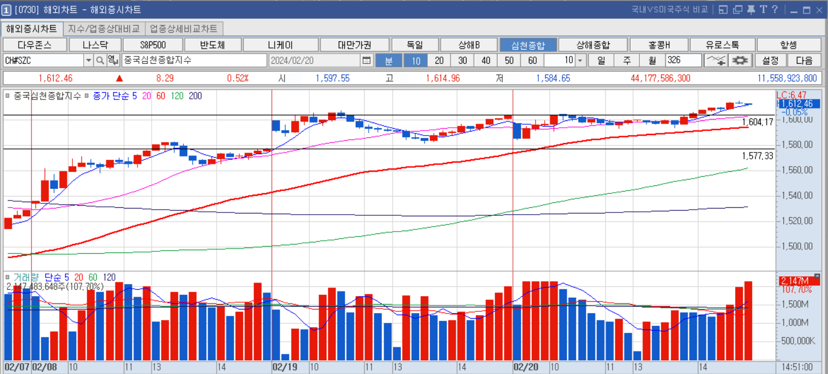
Task: Switch to 업종상세비교차트 tab
Action: [x=184, y=28]
